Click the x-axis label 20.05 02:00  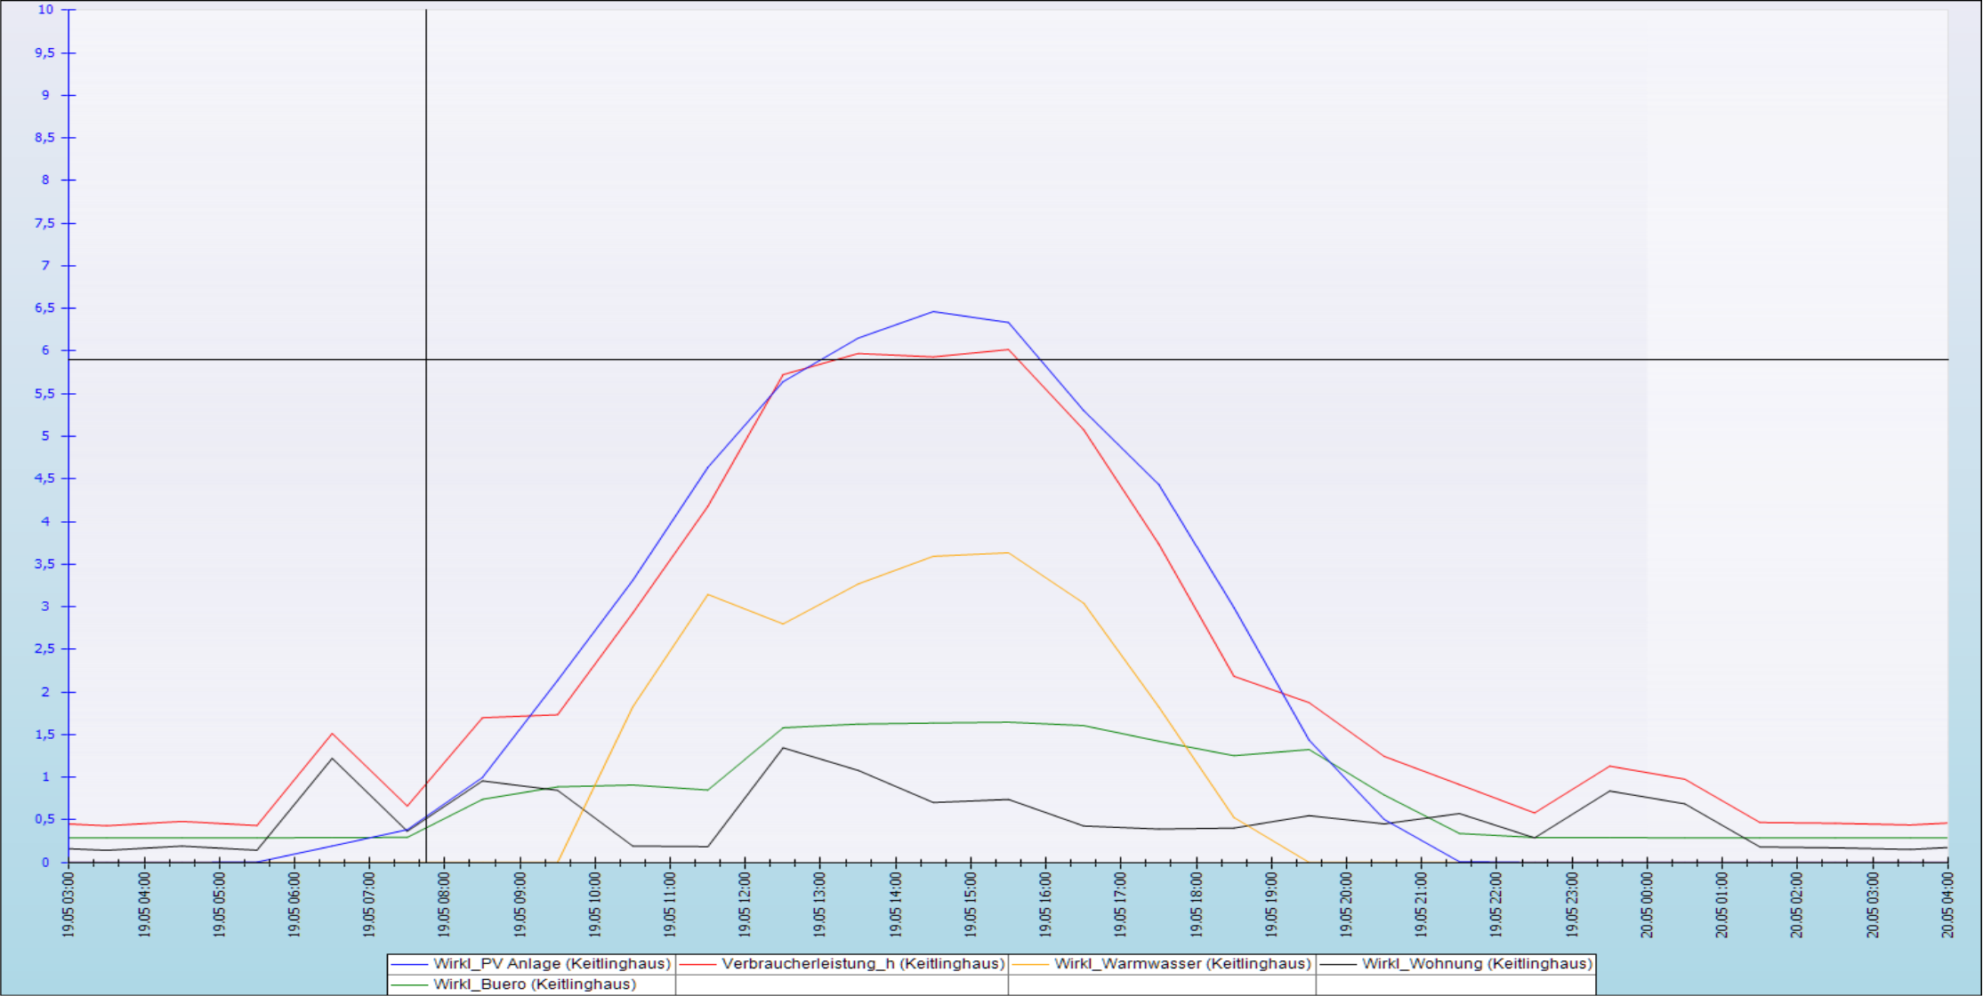pyautogui.click(x=1798, y=904)
